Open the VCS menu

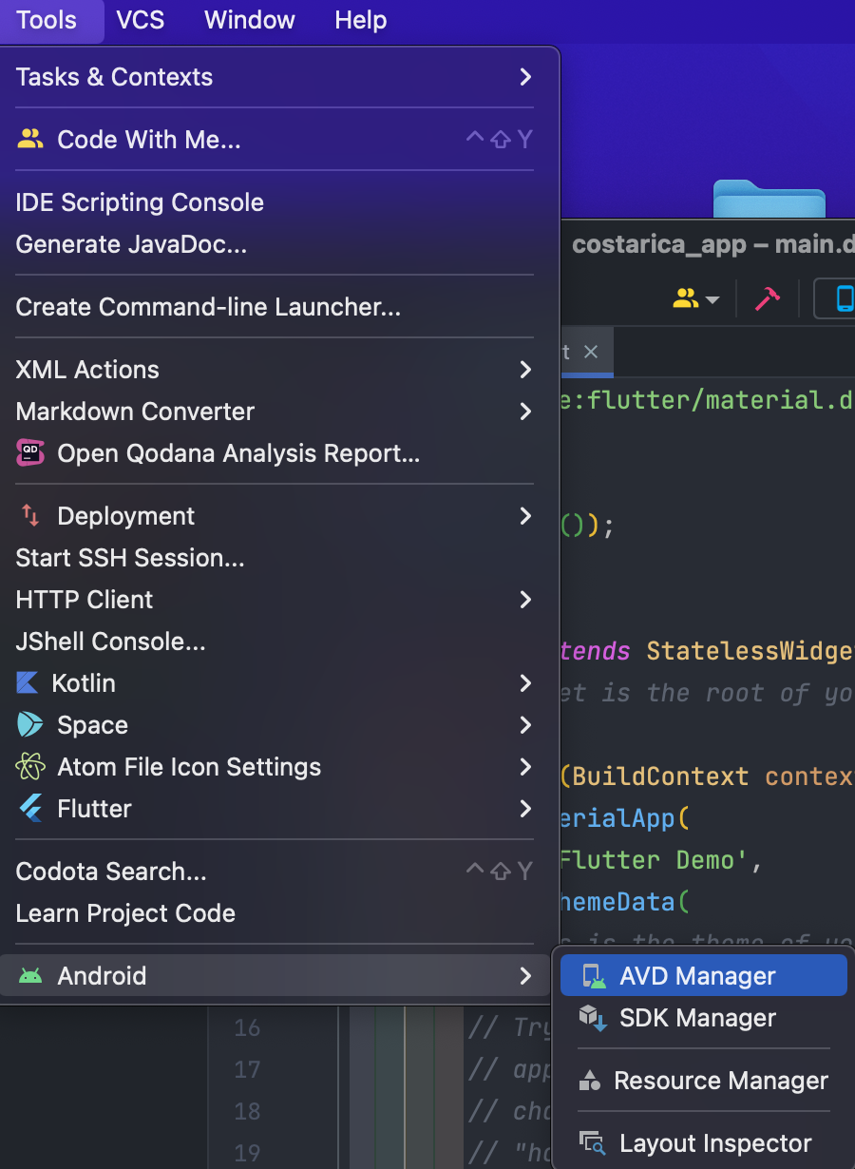pyautogui.click(x=141, y=20)
